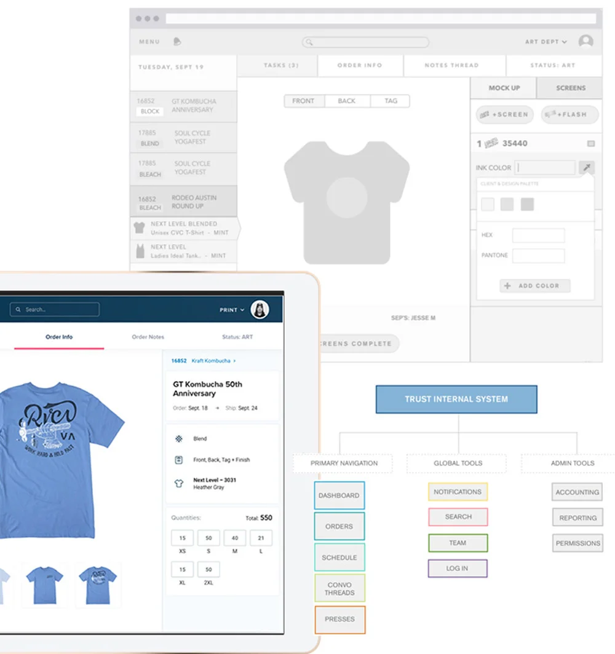Click the ADD COLOR button
This screenshot has height=654, width=615.
535,286
